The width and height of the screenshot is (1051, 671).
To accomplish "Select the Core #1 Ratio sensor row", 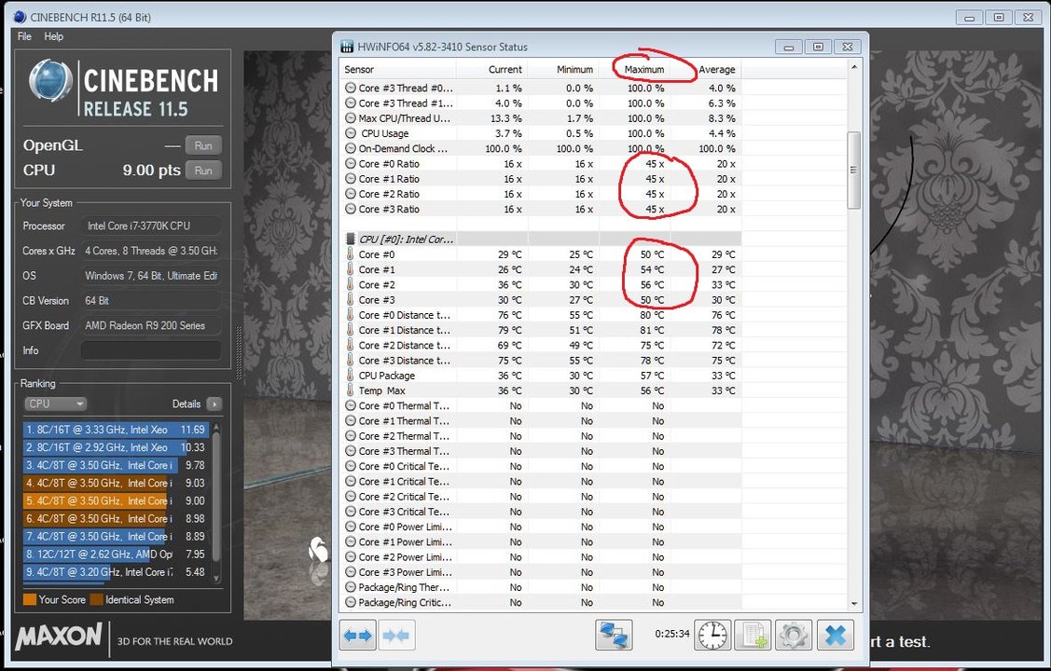I will pyautogui.click(x=541, y=179).
